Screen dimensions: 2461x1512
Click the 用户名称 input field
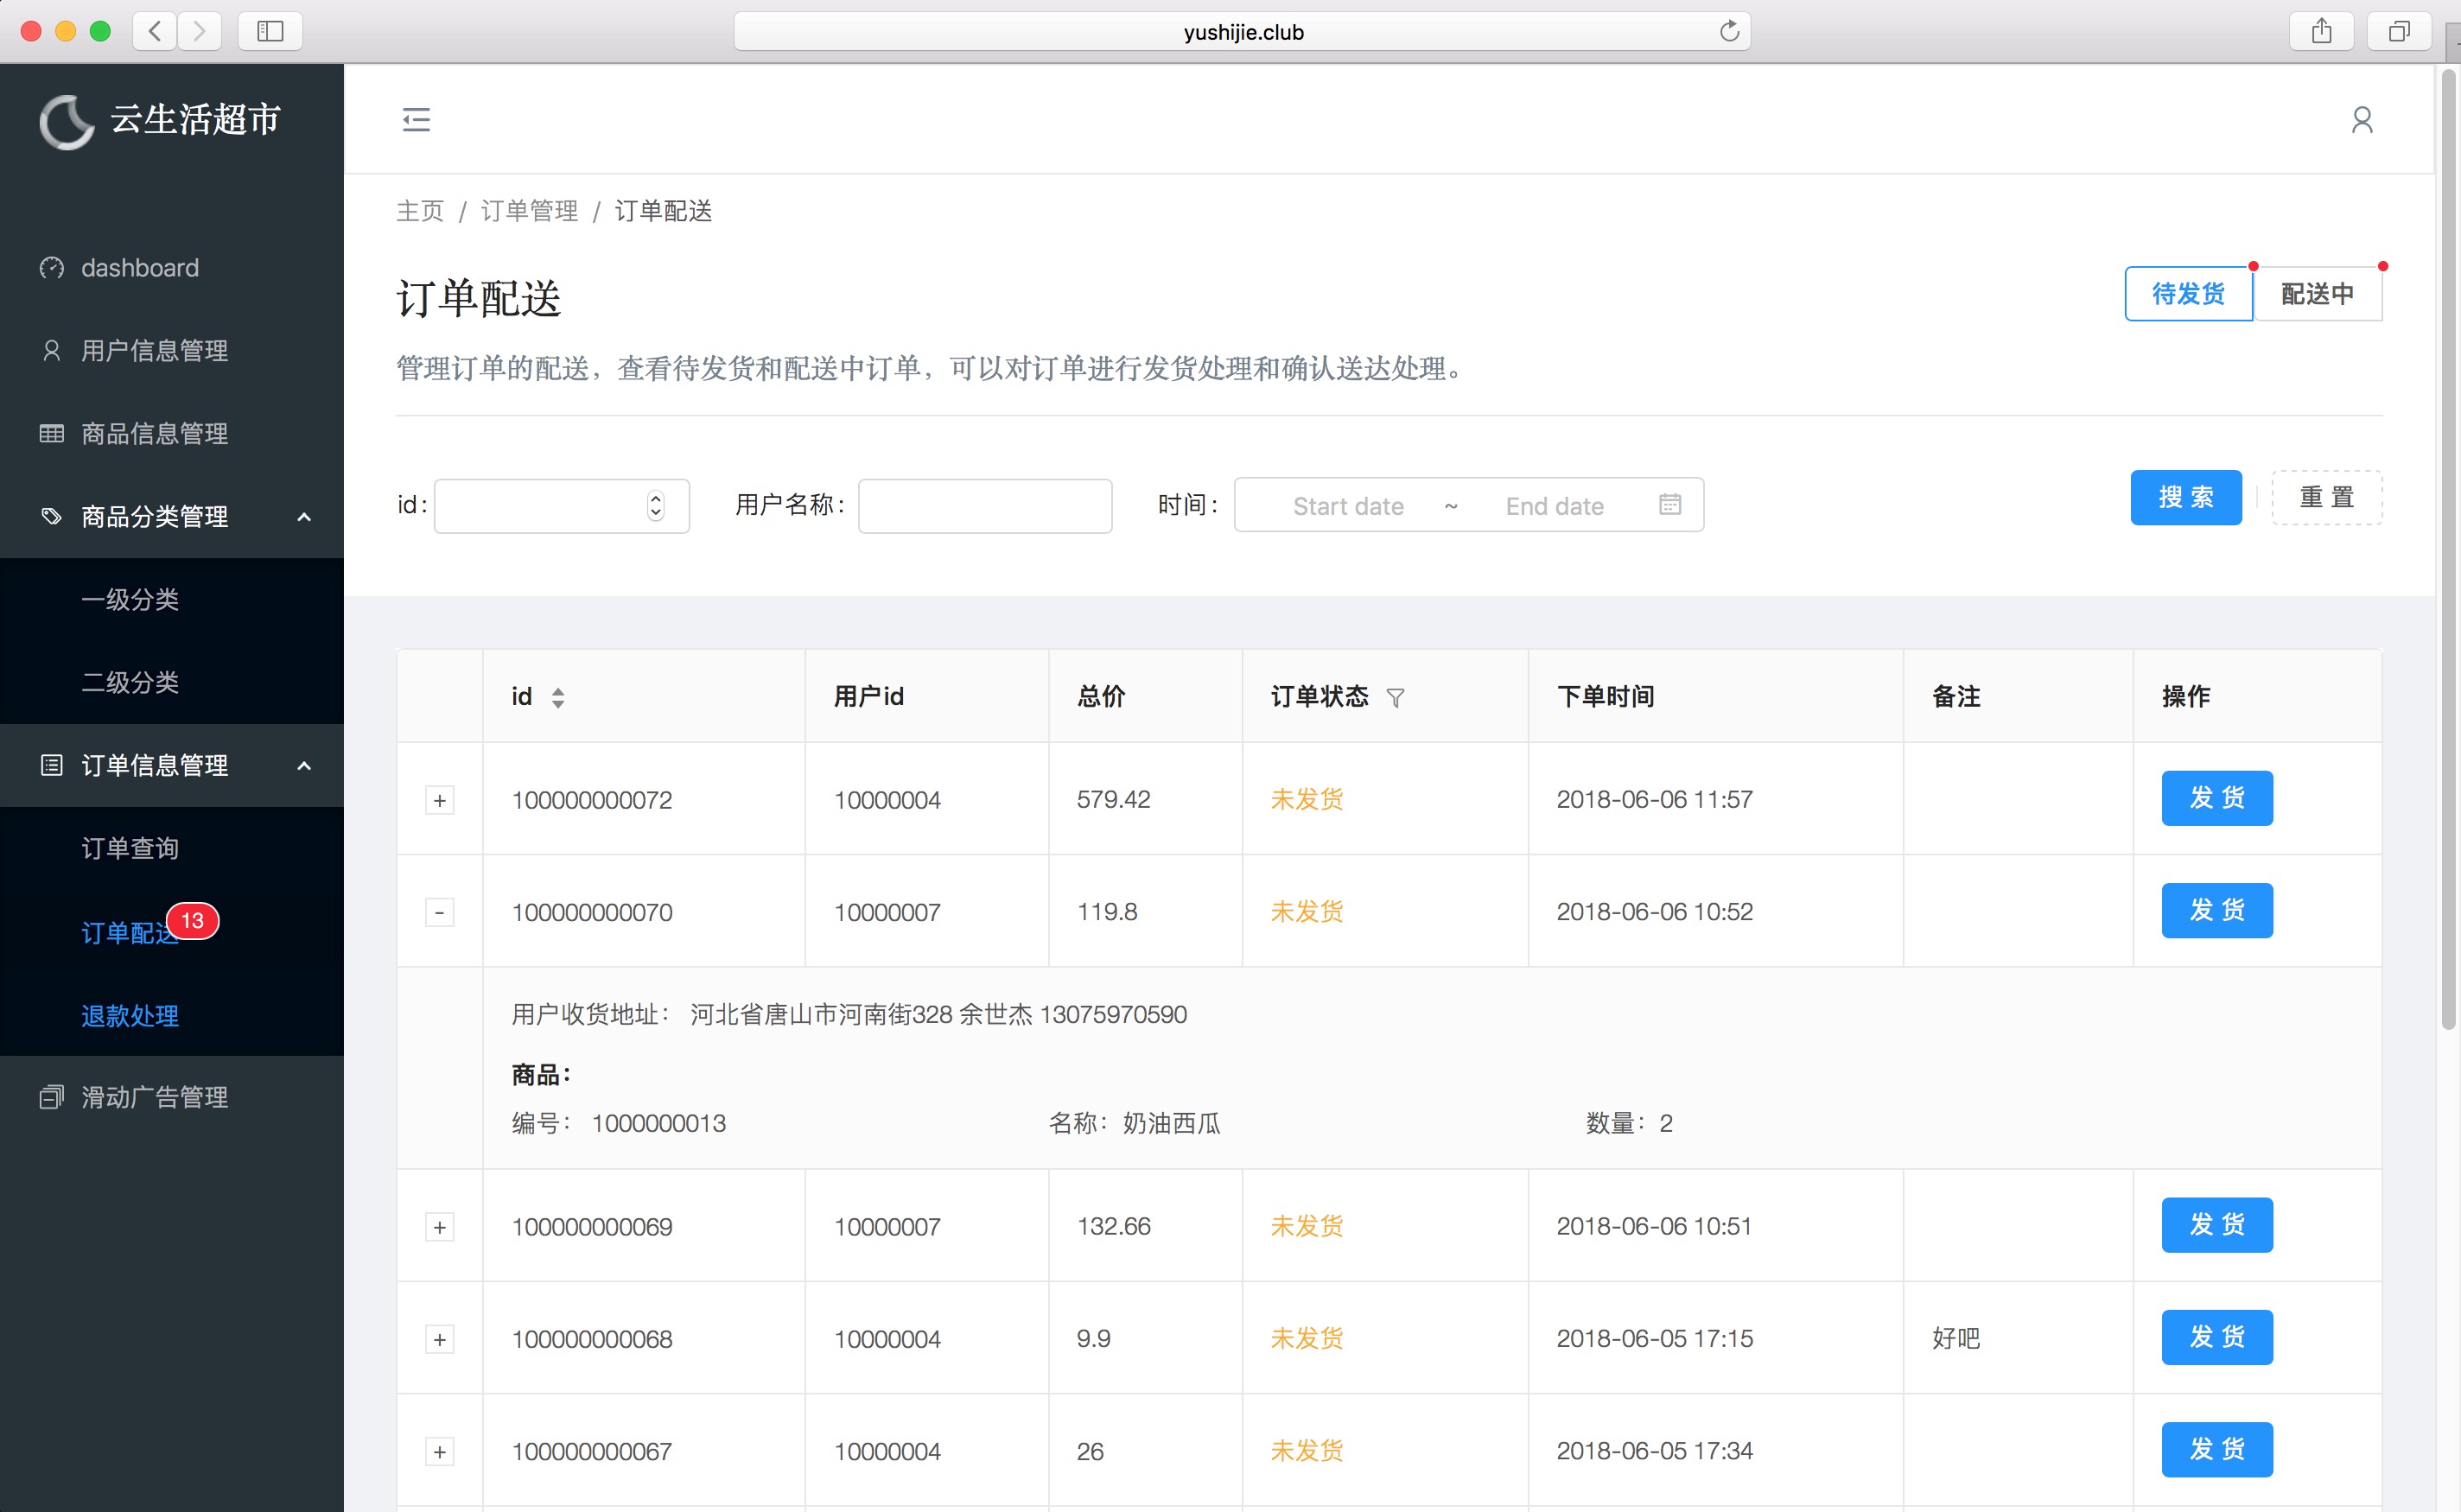pyautogui.click(x=984, y=506)
